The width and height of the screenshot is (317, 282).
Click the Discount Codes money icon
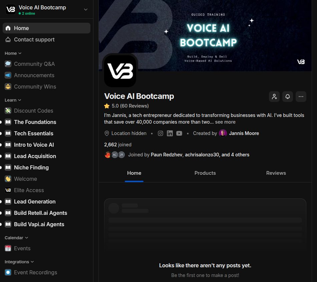[8, 111]
